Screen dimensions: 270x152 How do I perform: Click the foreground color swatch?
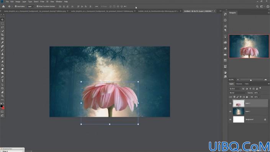[x=2, y=106]
